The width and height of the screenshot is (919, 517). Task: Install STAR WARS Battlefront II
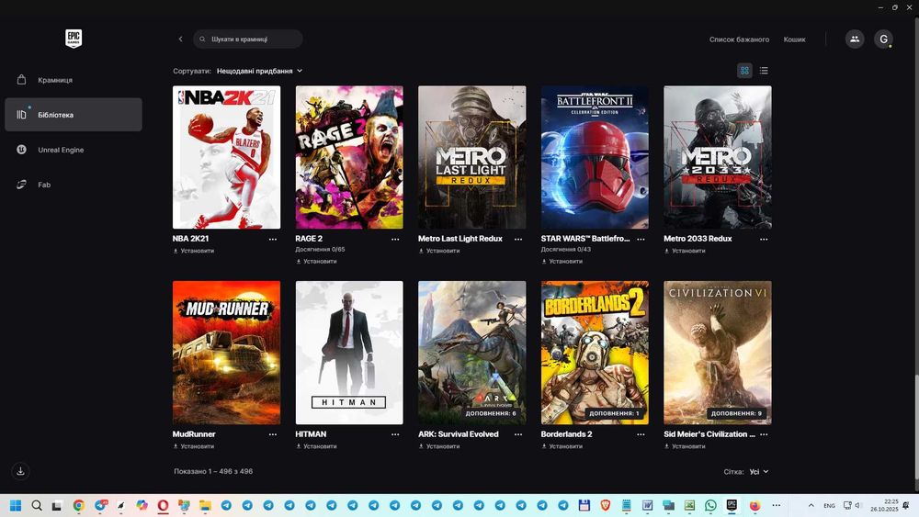coord(562,261)
